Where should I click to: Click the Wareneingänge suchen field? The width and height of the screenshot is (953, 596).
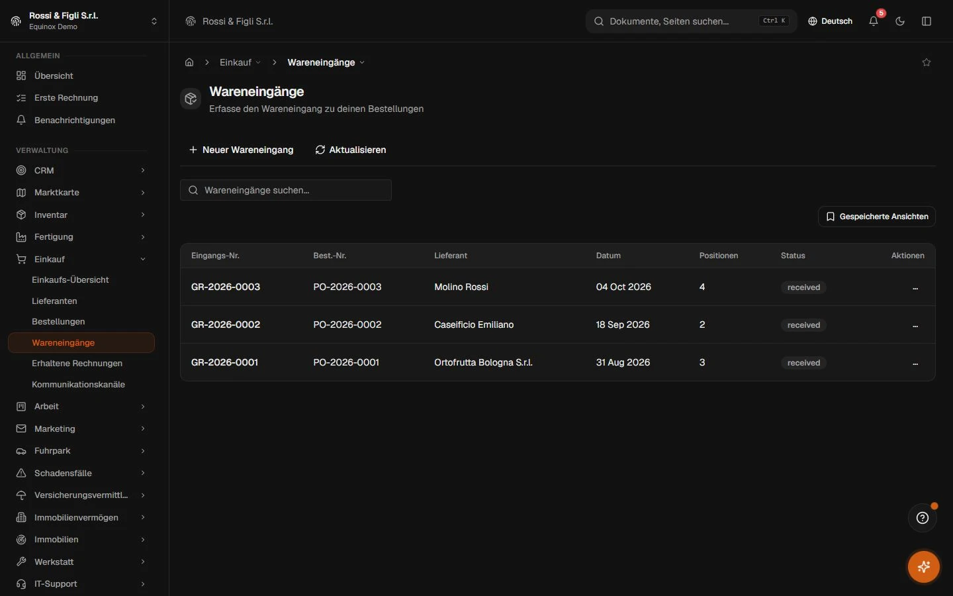coord(286,190)
